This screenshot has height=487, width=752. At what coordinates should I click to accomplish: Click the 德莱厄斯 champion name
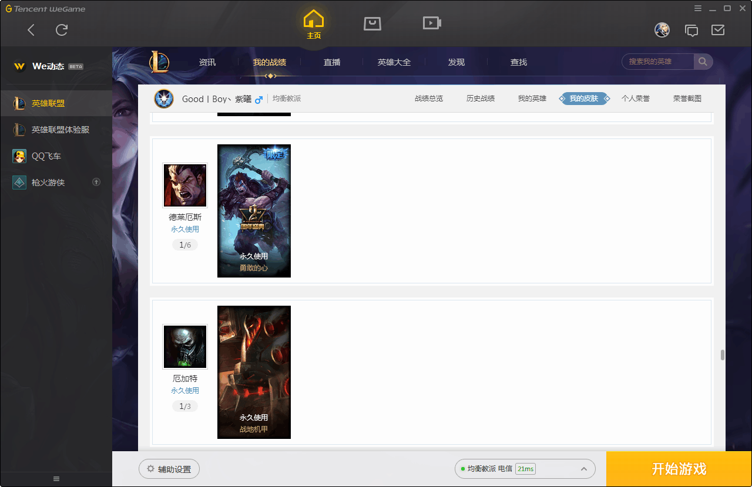point(185,217)
